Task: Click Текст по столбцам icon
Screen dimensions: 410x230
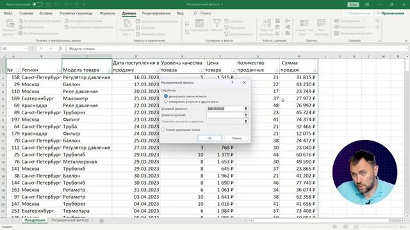Action: click(x=266, y=23)
